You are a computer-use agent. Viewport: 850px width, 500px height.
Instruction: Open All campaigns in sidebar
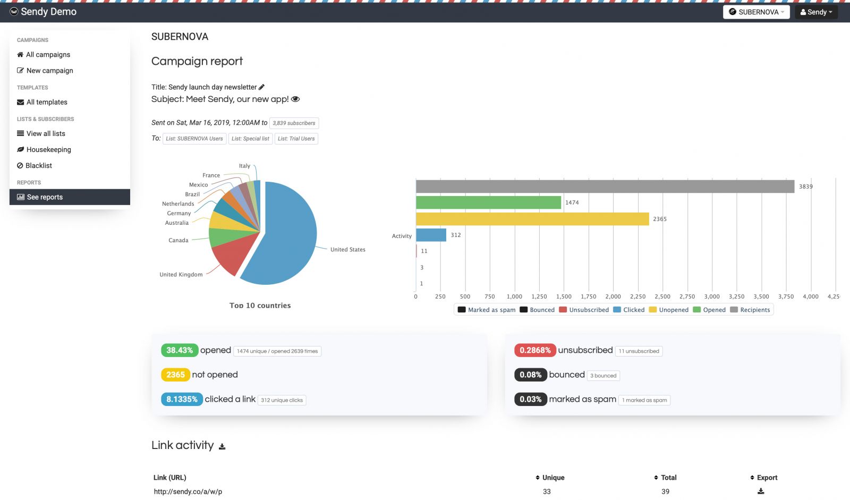(70, 55)
